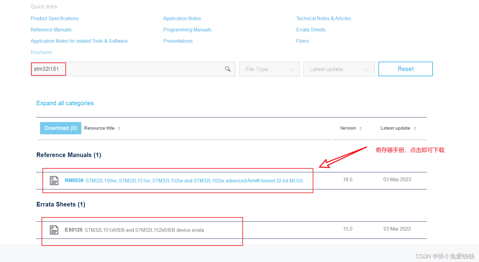Sort by Resource title arrows
Viewport: 479px width, 262px height.
pos(119,128)
